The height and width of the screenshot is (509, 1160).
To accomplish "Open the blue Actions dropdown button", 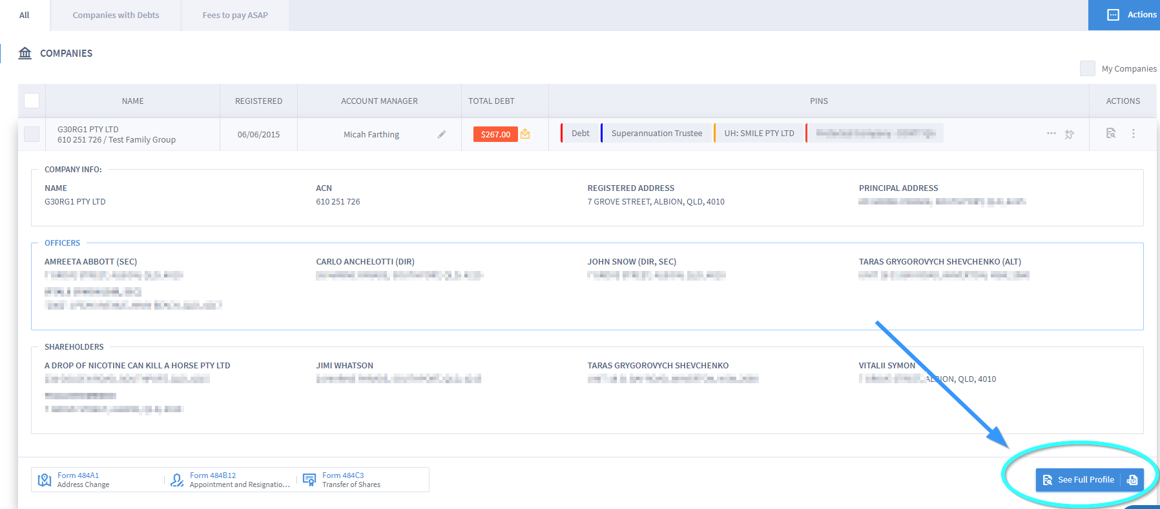I will (x=1124, y=15).
